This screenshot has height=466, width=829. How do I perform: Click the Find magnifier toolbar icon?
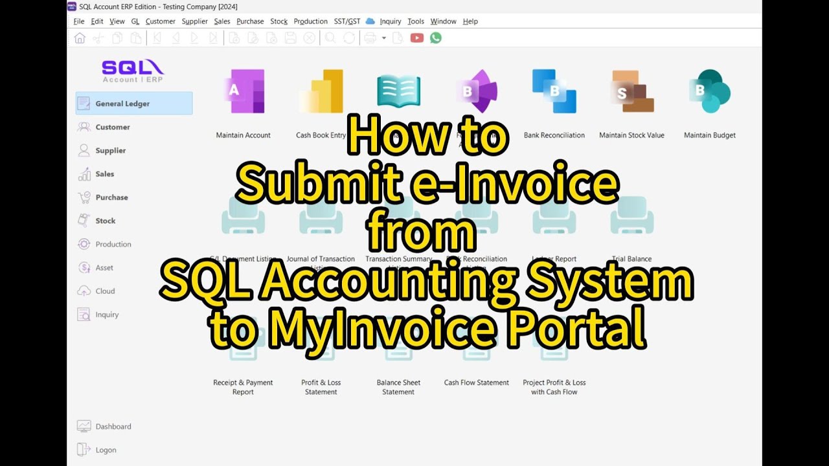pos(330,38)
